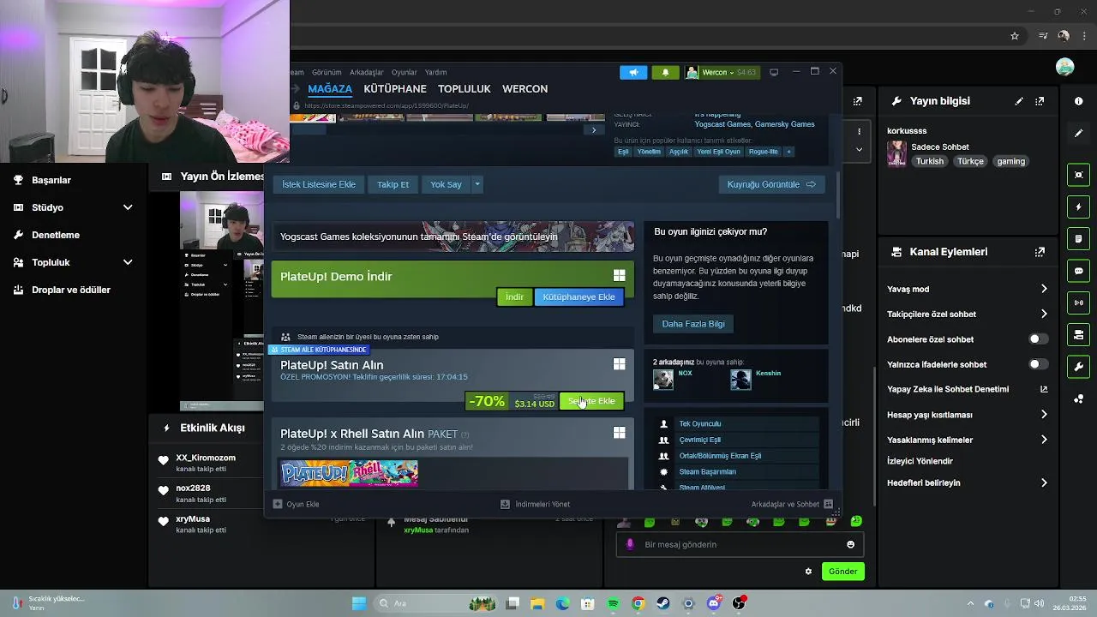Pop out the Yayın bilgisi panel
Image resolution: width=1097 pixels, height=617 pixels.
(1040, 101)
